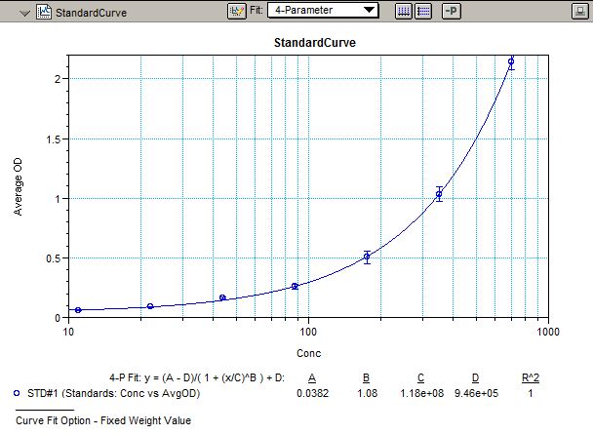Click the Curve Fit Option - Fixed Weight Value text
The height and width of the screenshot is (435, 593).
click(103, 421)
